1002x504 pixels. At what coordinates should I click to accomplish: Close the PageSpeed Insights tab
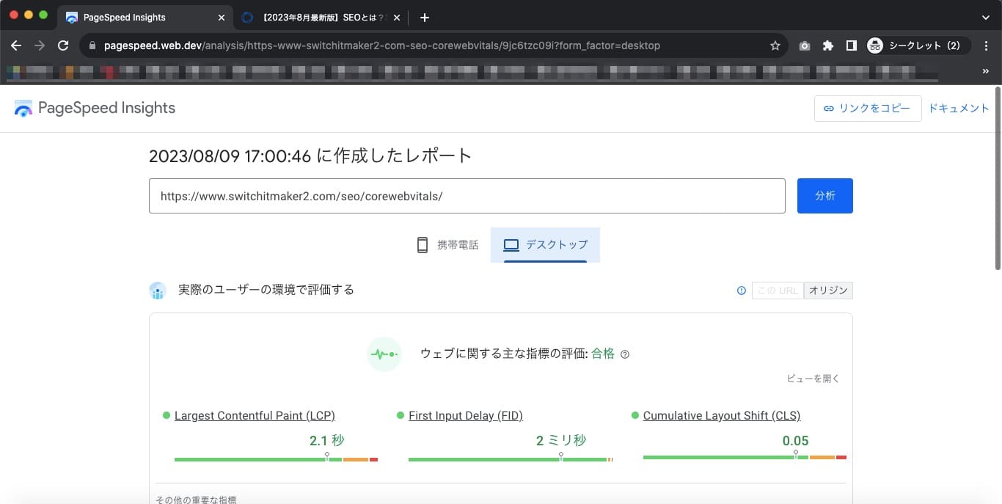coord(222,17)
